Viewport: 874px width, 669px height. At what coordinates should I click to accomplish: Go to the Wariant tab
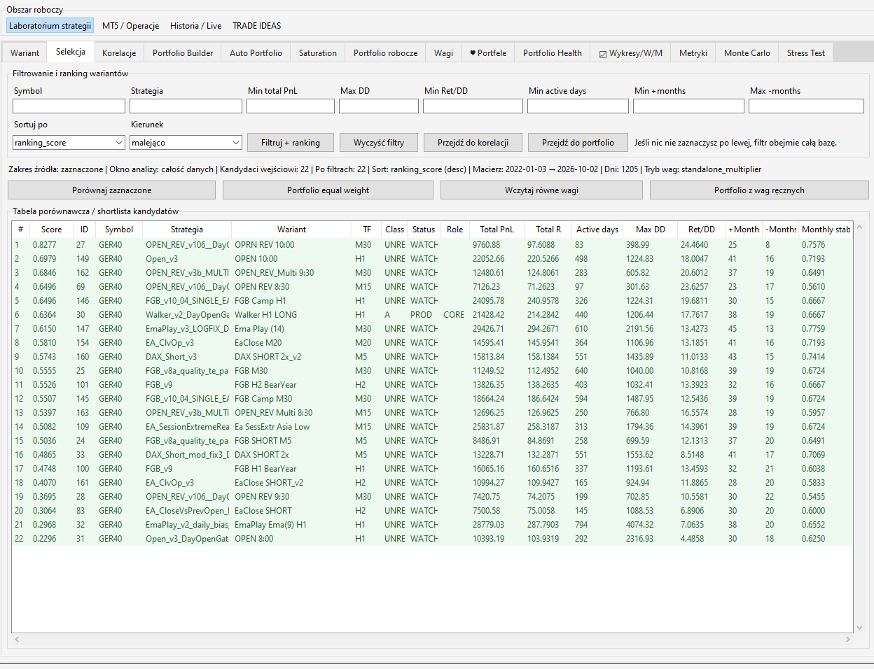coord(25,53)
